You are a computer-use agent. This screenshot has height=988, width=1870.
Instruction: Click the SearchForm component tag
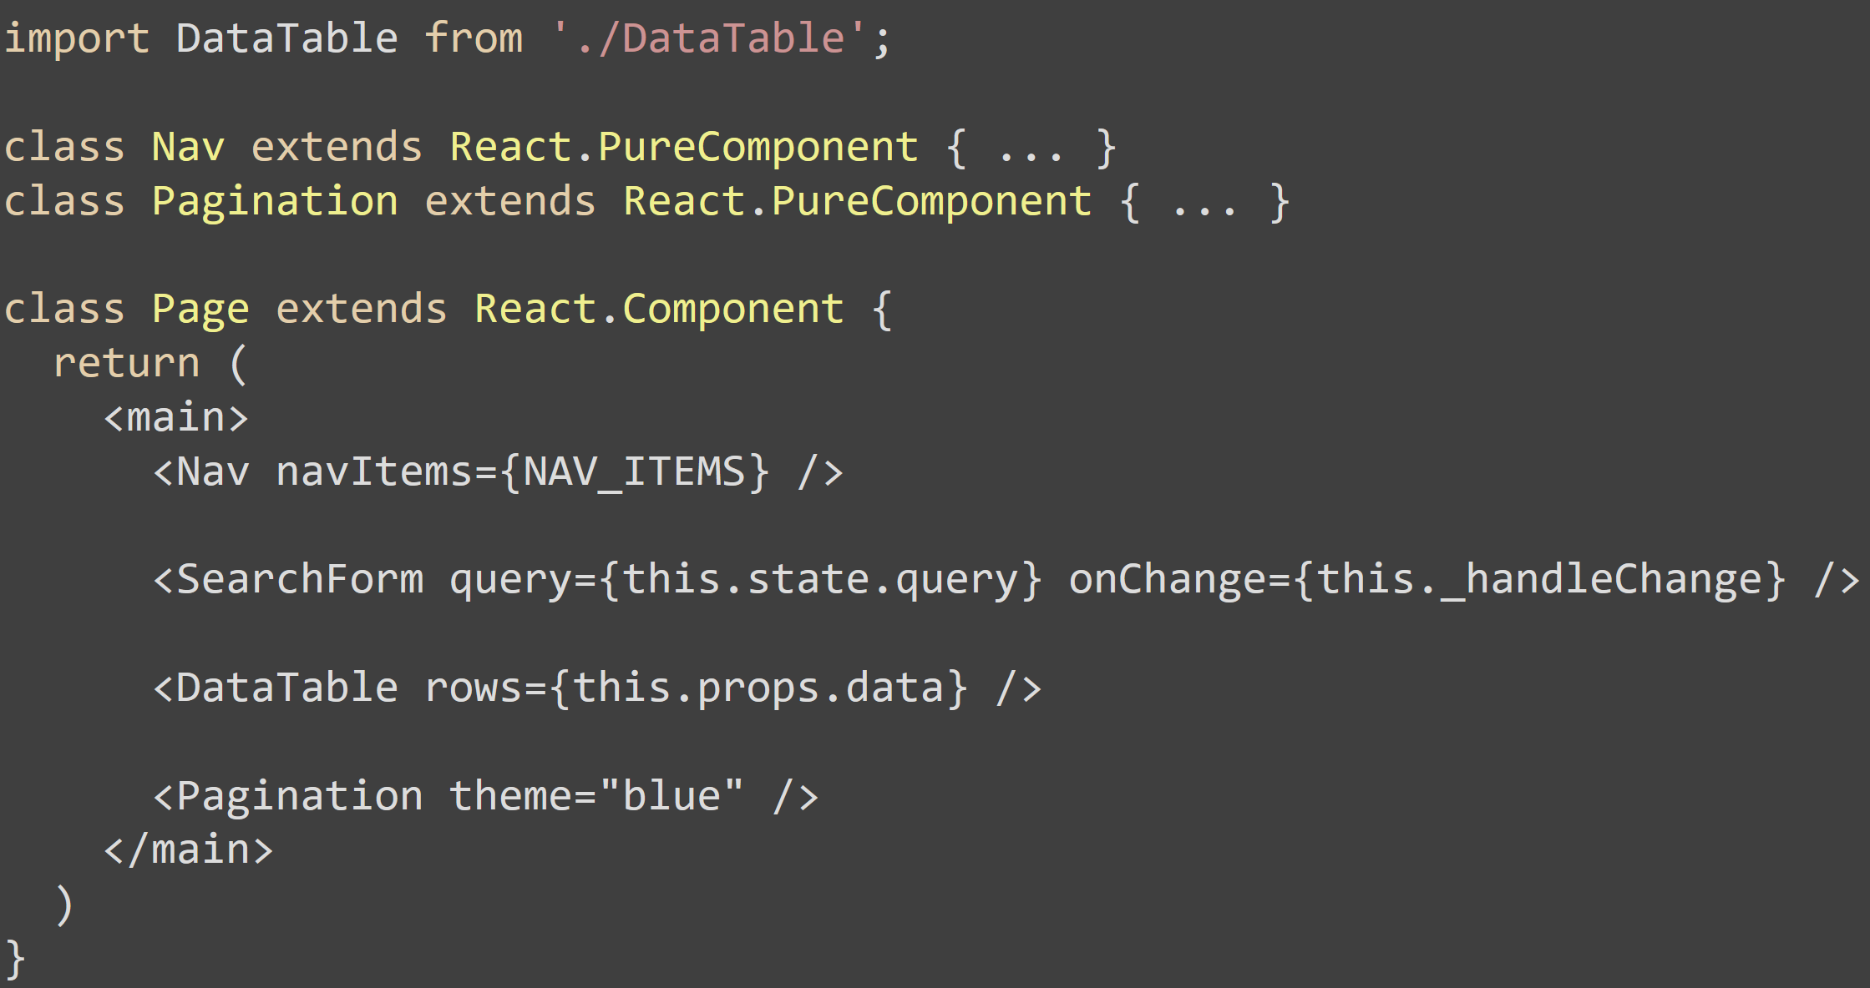pos(300,579)
